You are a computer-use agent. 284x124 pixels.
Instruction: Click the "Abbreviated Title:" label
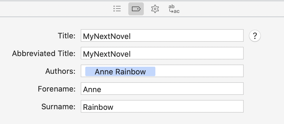coord(44,53)
